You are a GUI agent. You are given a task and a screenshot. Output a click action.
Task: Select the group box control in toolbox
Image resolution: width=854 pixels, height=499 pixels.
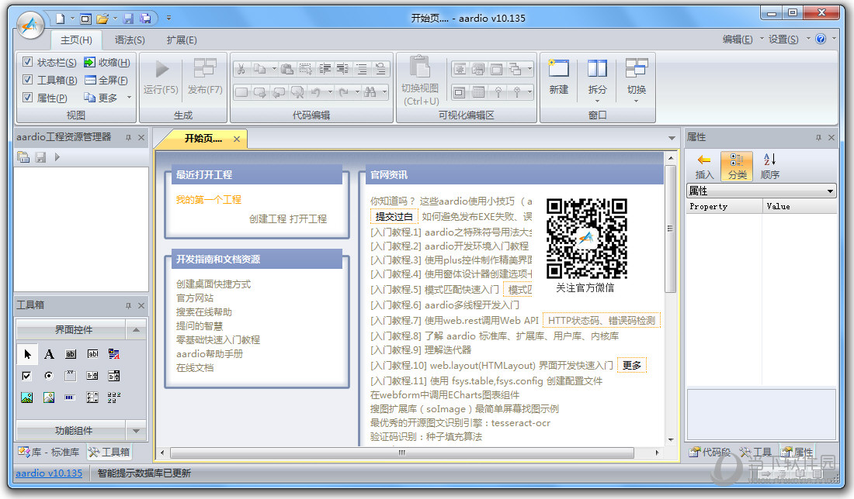tap(70, 376)
